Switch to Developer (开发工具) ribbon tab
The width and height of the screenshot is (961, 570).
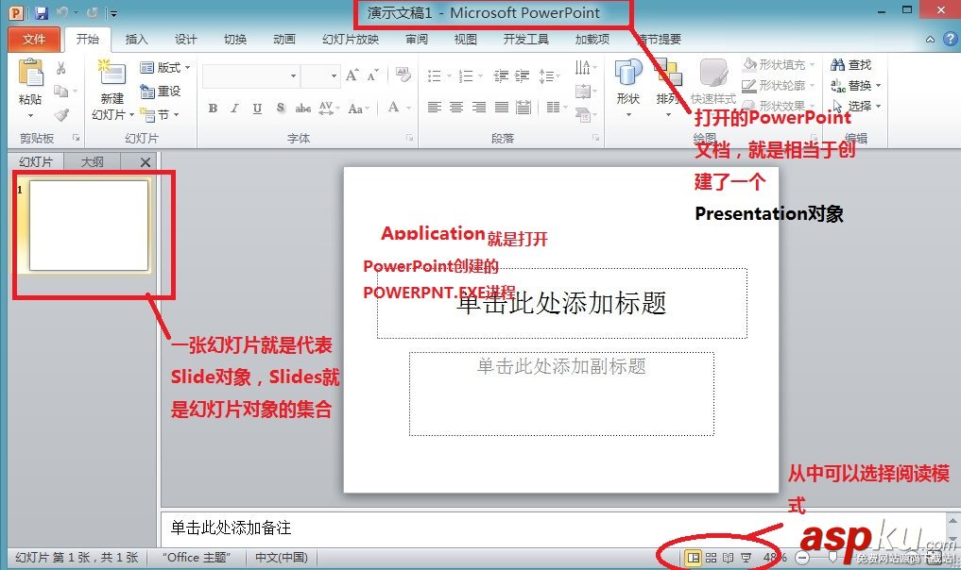coord(525,40)
